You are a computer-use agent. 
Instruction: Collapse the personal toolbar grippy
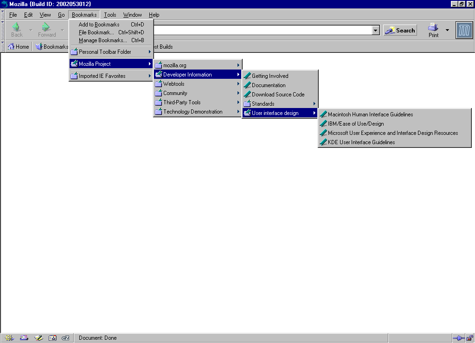coord(3,47)
